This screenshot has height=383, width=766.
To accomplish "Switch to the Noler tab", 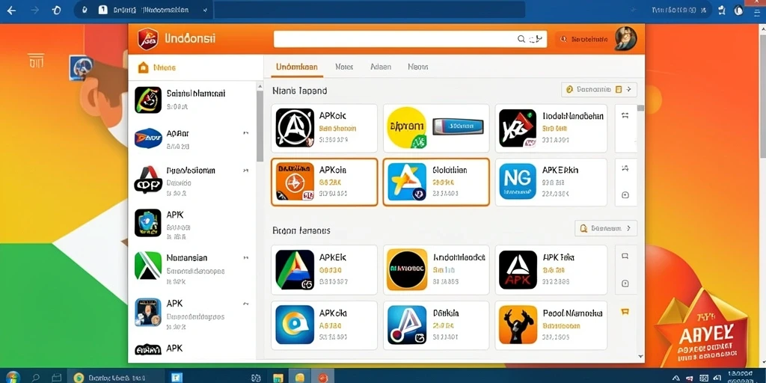I will pyautogui.click(x=344, y=67).
